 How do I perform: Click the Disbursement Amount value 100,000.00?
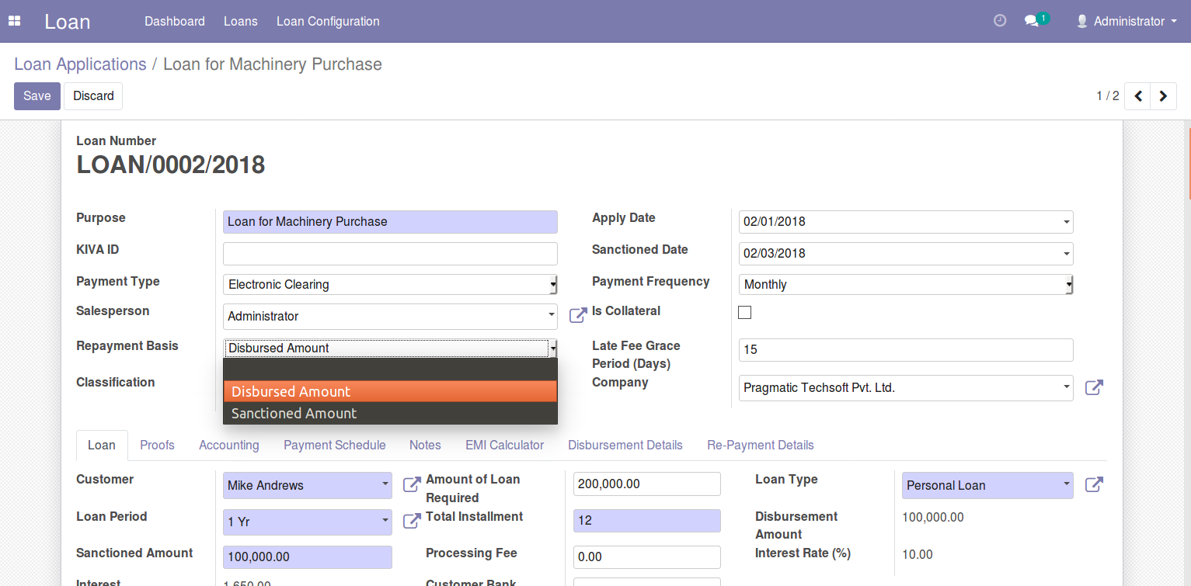coord(933,517)
